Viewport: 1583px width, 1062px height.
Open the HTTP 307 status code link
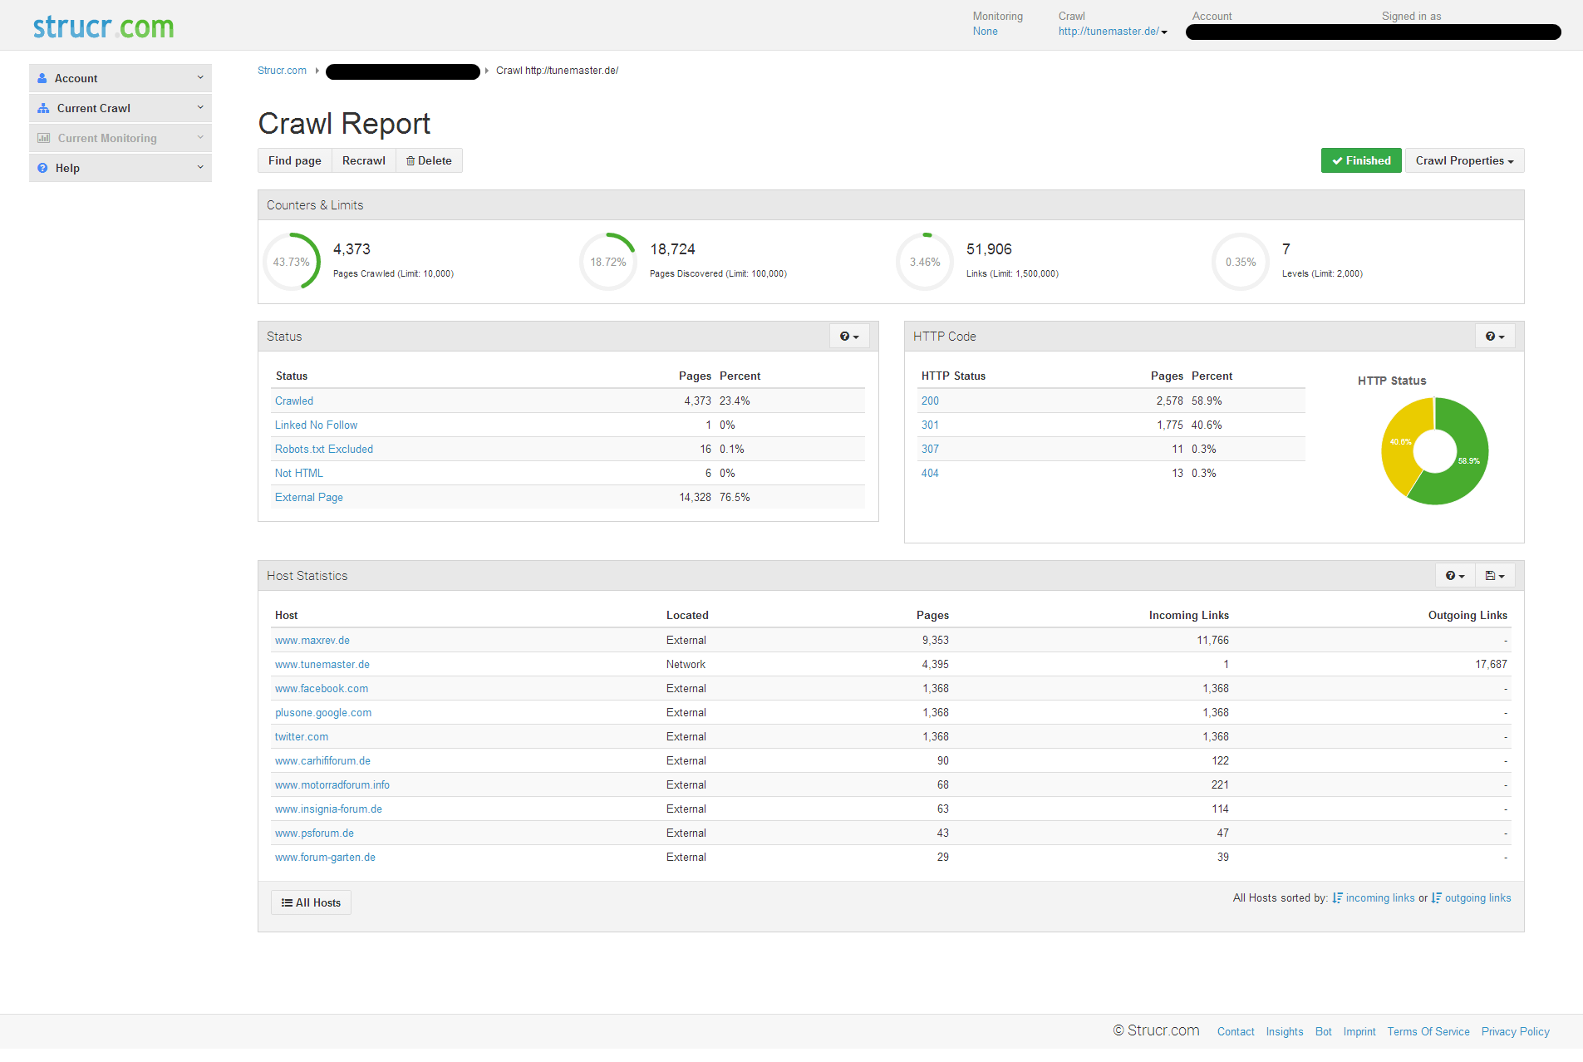pyautogui.click(x=930, y=449)
